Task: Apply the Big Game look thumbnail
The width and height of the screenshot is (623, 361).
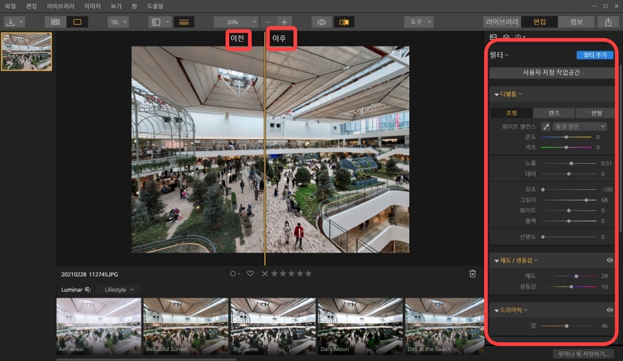Action: tap(273, 326)
